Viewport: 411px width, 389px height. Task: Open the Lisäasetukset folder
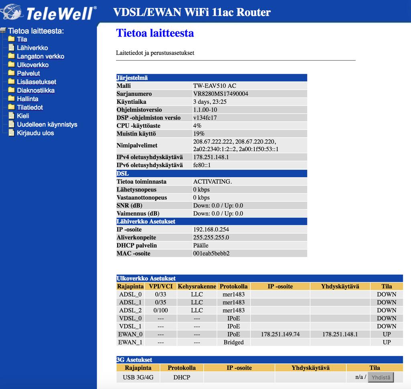[x=37, y=82]
